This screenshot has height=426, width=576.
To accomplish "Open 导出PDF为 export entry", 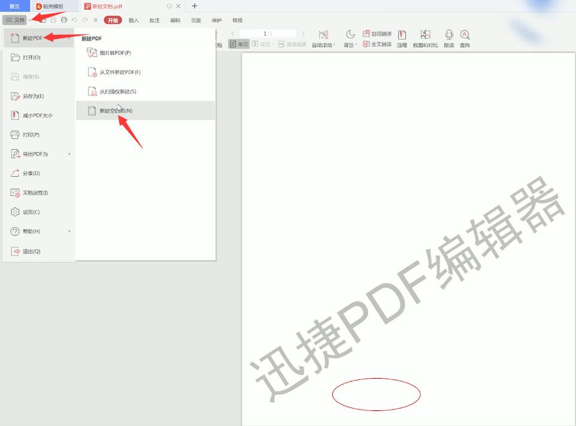I will point(38,154).
